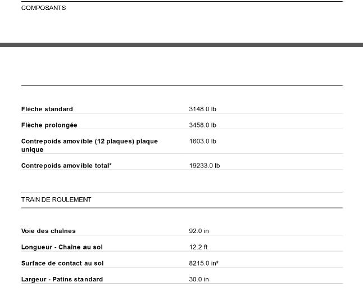Click the Voie des chaînes label

point(48,231)
